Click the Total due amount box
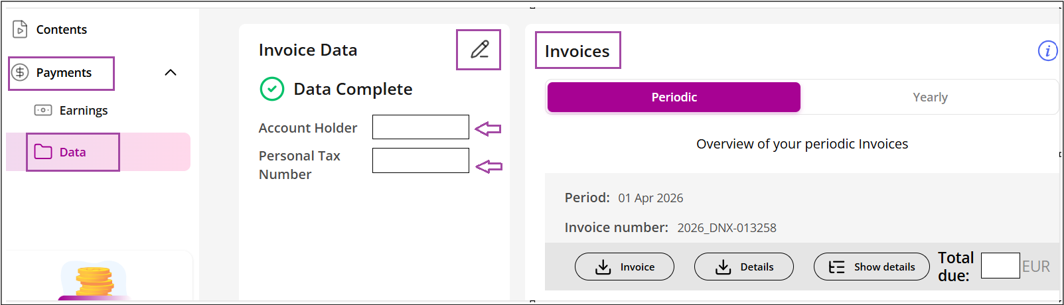Image resolution: width=1064 pixels, height=305 pixels. point(1000,265)
